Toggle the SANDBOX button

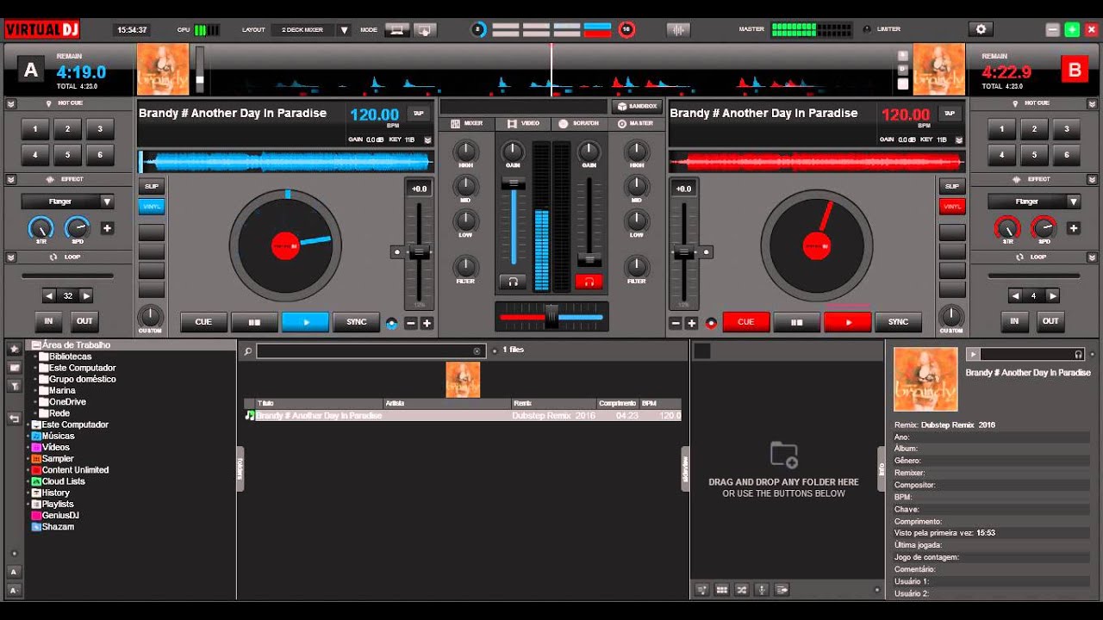[637, 106]
